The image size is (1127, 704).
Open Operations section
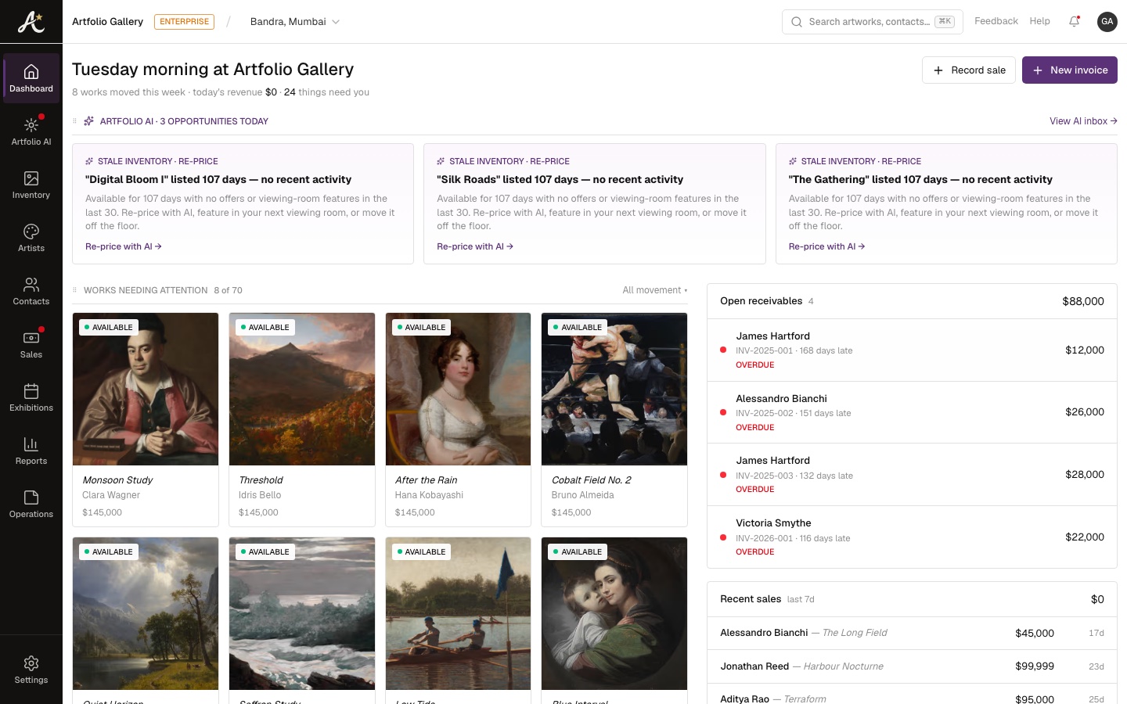(x=31, y=504)
